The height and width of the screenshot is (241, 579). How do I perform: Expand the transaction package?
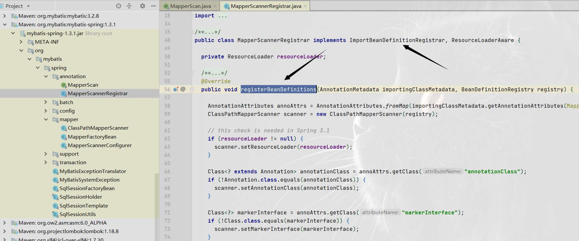[x=46, y=162]
